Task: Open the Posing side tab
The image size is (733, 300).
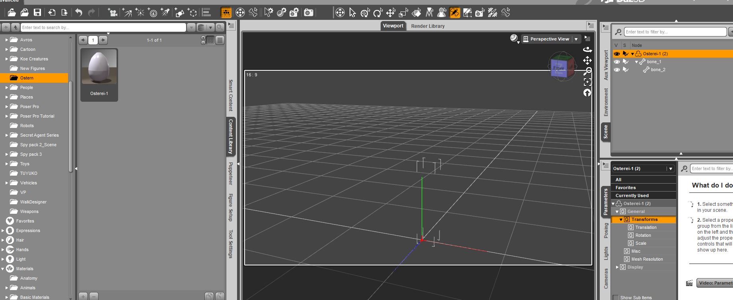Action: coord(606,230)
